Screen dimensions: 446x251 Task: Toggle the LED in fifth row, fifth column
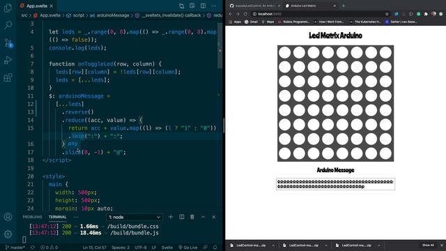pos(342,110)
